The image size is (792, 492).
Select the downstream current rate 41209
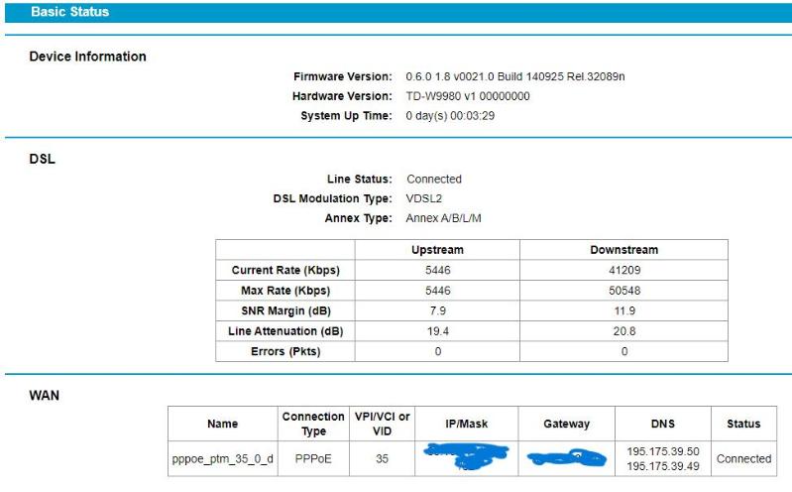click(623, 270)
